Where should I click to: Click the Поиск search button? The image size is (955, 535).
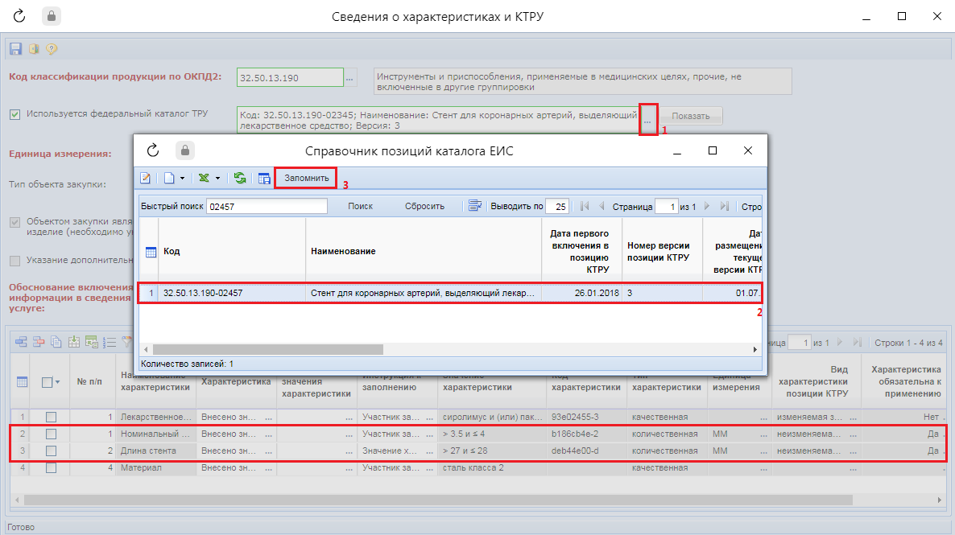click(360, 206)
